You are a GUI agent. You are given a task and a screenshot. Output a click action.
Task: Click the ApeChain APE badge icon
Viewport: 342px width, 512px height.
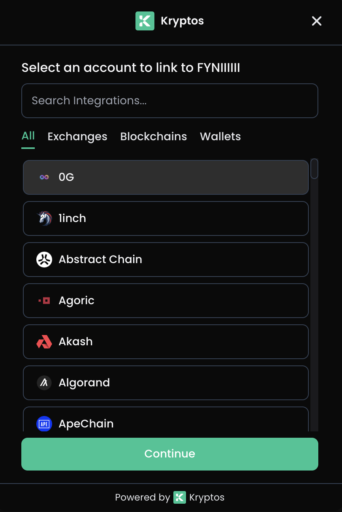(44, 424)
